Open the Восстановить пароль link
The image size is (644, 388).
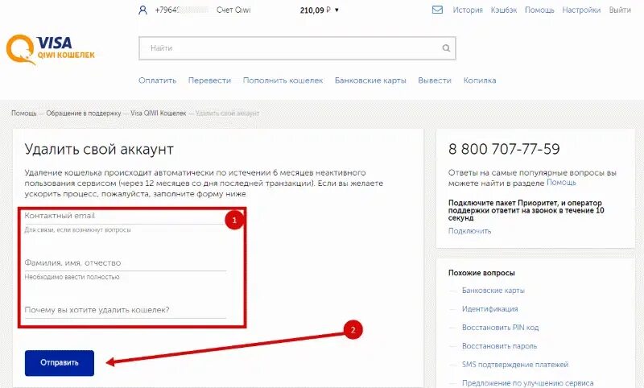point(499,346)
